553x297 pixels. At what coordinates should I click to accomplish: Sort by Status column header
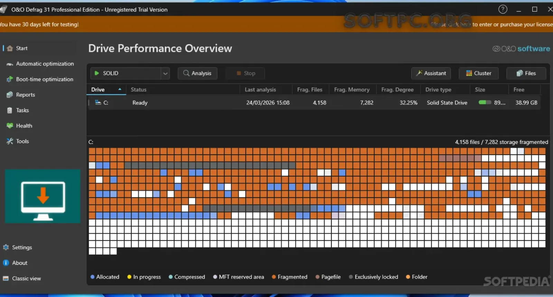point(183,90)
